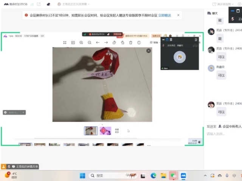Open the 演讲者视图 view dropdown
The image size is (242, 181).
point(223,4)
